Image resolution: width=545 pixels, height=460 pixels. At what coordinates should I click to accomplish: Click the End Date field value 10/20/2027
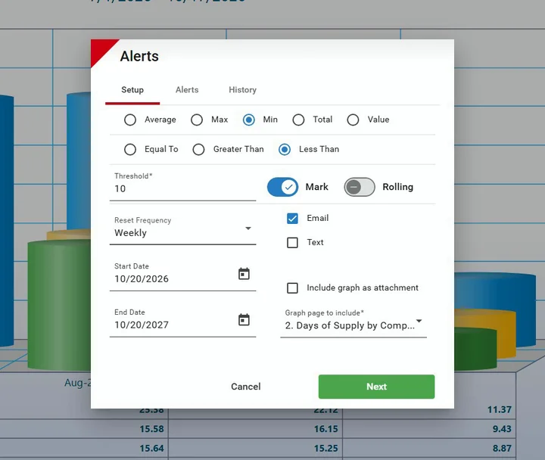click(x=142, y=325)
